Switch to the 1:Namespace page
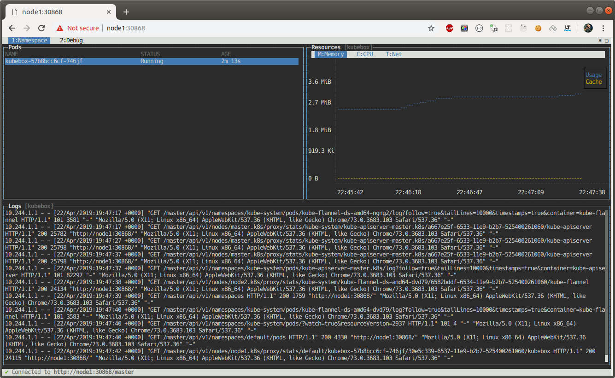Viewport: 615px width, 378px height. [29, 41]
